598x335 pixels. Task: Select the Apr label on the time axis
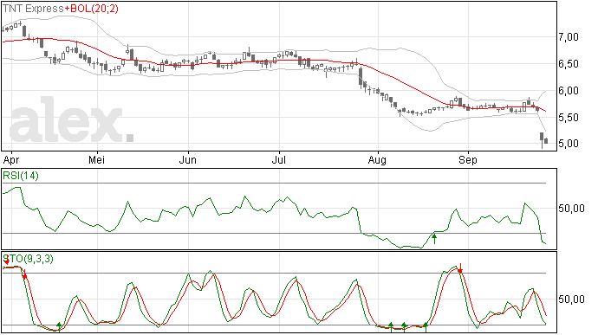click(x=10, y=160)
